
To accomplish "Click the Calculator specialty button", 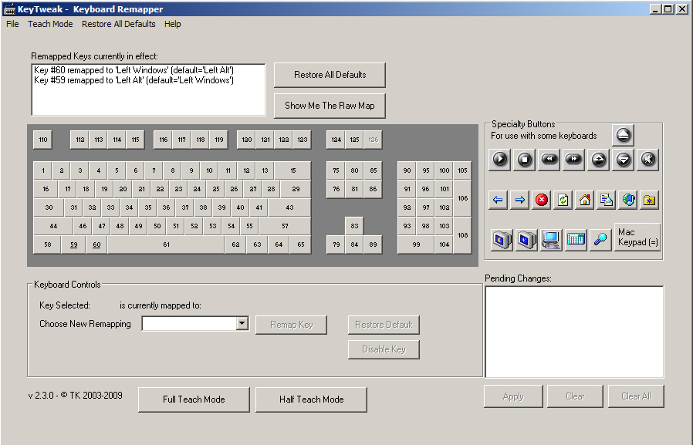I will pyautogui.click(x=576, y=240).
